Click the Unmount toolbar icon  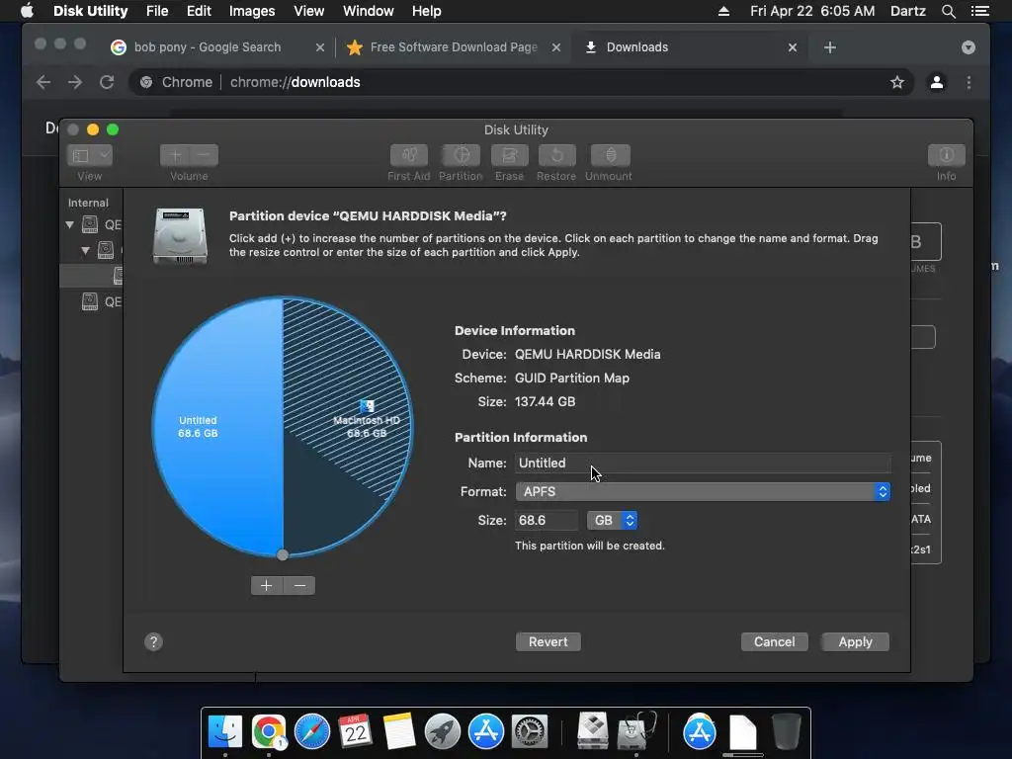click(610, 155)
